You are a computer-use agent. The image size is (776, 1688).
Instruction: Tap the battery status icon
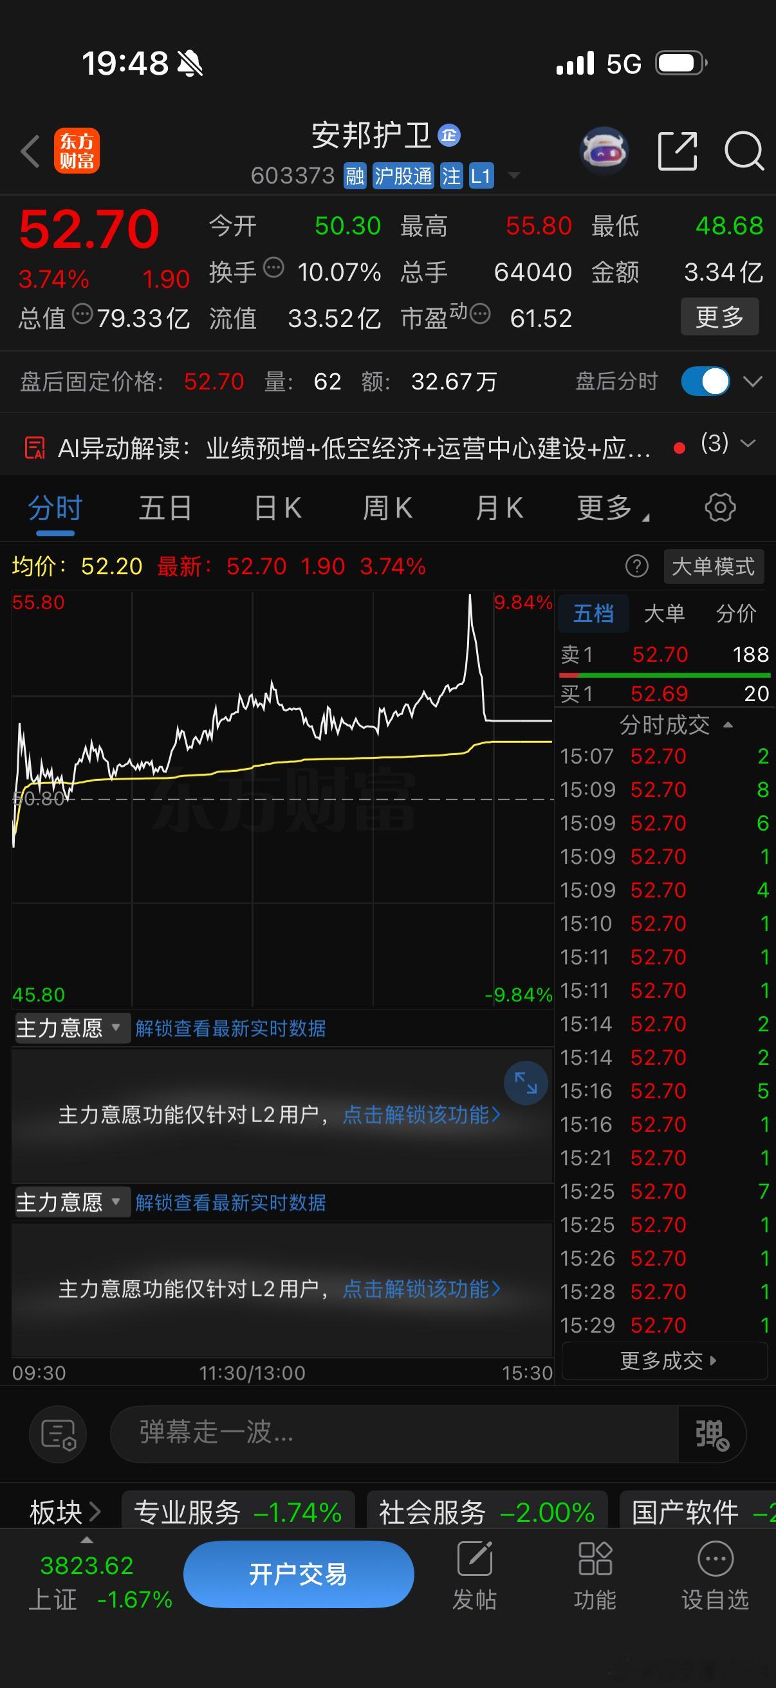[x=681, y=64]
